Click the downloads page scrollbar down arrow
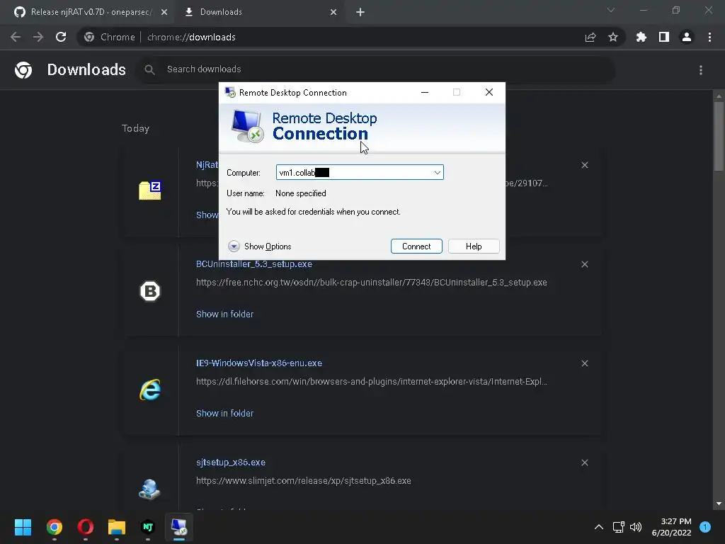 (x=719, y=504)
